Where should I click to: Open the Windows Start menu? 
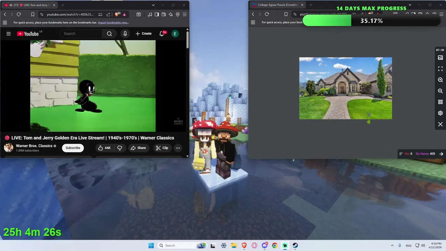[151, 245]
